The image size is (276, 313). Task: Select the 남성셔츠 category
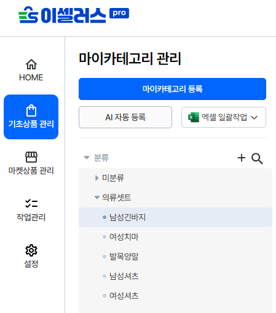click(x=175, y=276)
